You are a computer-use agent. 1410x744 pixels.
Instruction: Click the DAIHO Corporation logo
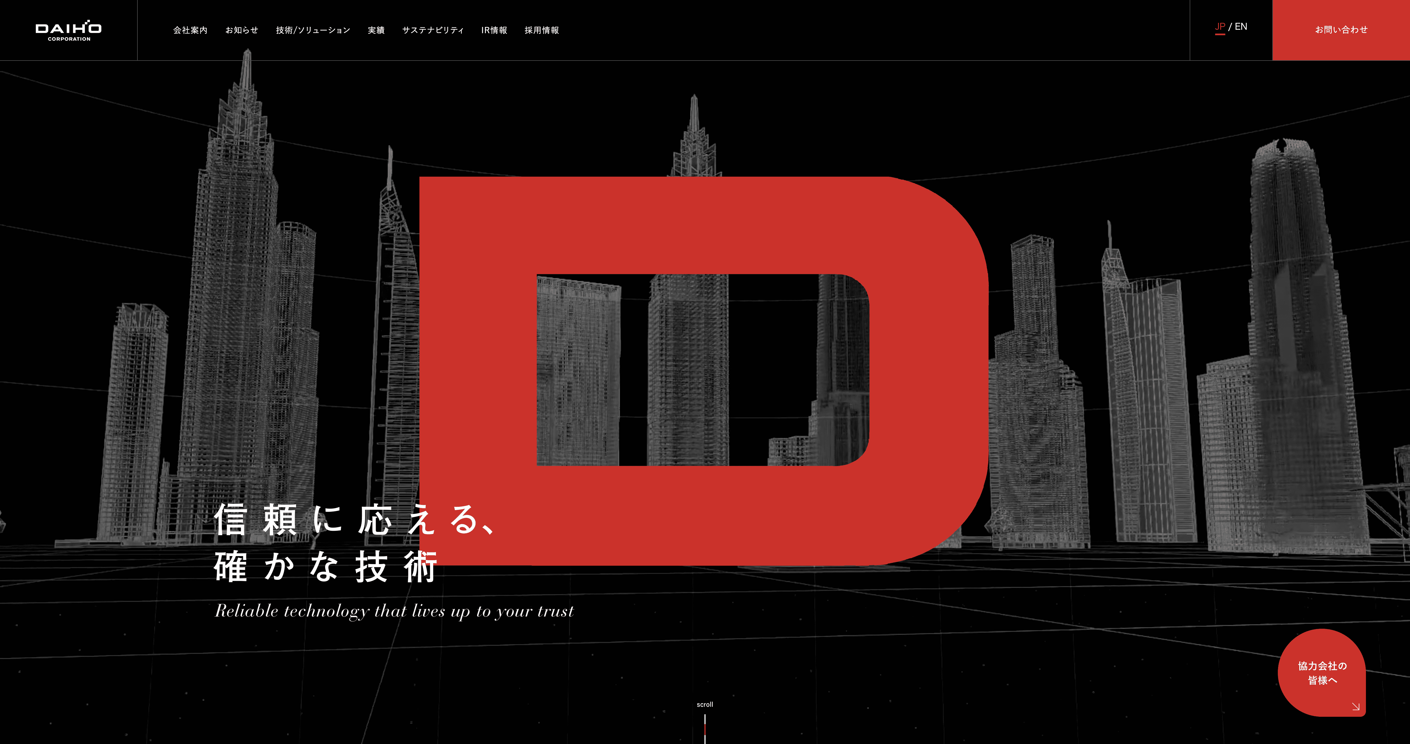(68, 31)
